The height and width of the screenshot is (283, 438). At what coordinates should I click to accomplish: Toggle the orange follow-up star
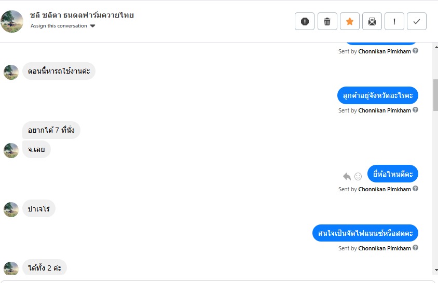click(x=349, y=21)
